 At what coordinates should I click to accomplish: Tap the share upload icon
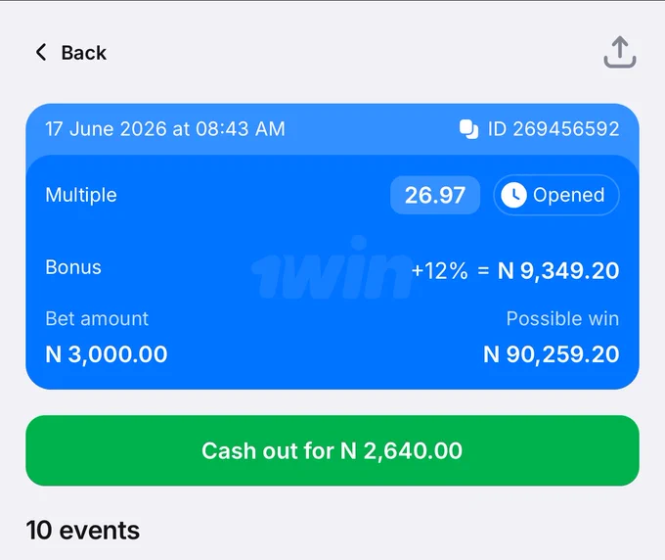click(x=620, y=52)
